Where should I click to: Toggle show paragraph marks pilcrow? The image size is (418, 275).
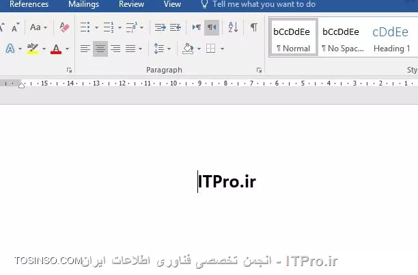tap(254, 27)
